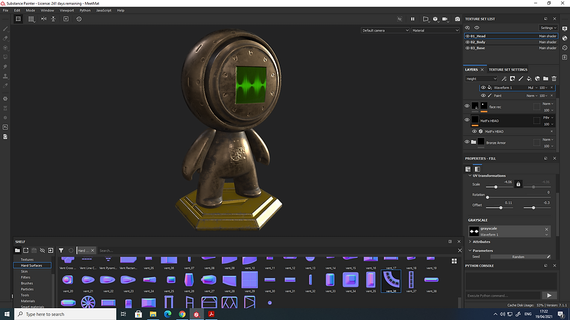The image size is (570, 320).
Task: Click the rotation reset circular icon
Action: click(79, 19)
